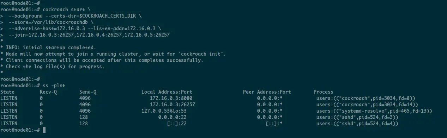Click the 'INFO: initial startup completed.' line
Screen dimensions: 447x138
pos(51,48)
